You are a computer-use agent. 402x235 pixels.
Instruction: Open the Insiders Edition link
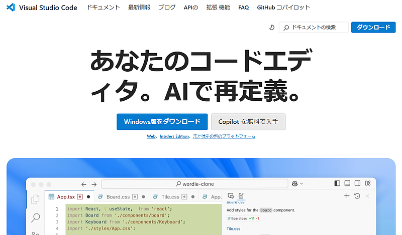tap(174, 136)
